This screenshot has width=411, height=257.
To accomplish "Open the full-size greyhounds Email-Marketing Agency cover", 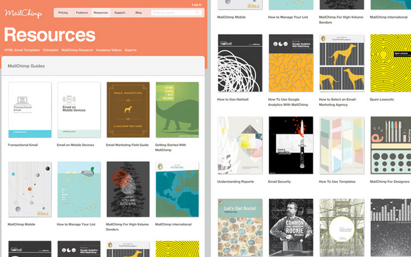I will 342,63.
